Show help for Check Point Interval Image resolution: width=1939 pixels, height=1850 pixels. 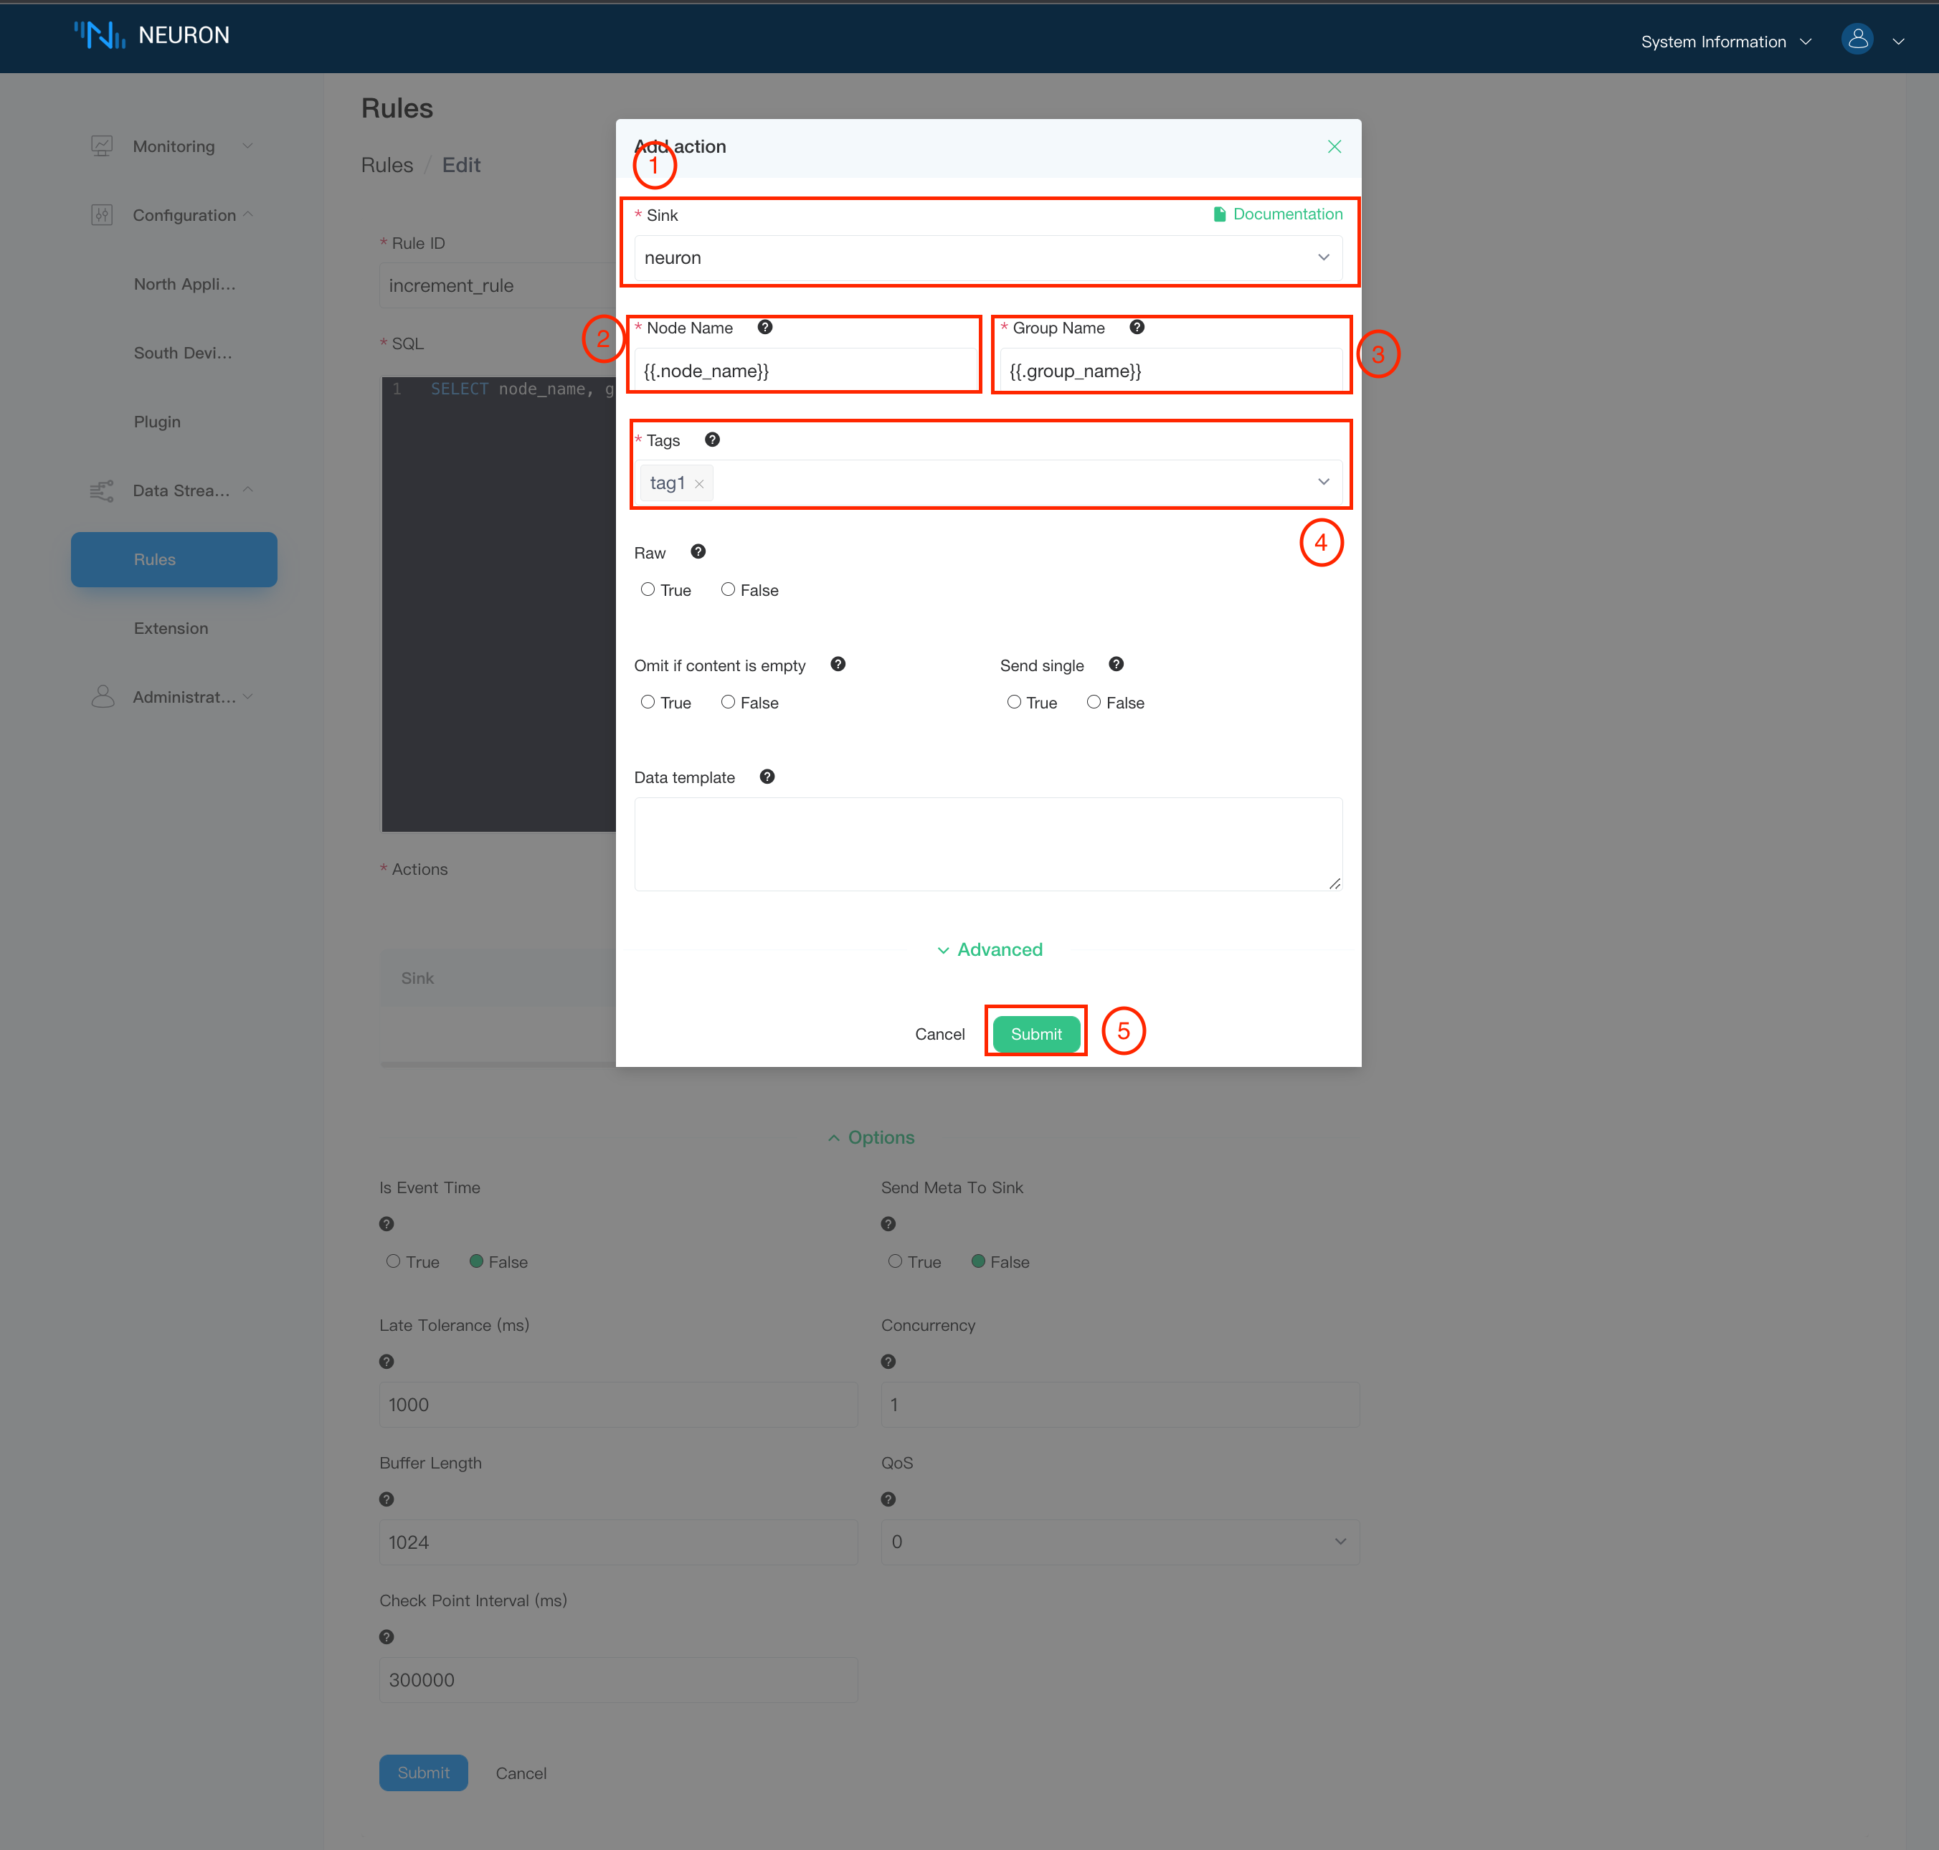[x=387, y=1637]
